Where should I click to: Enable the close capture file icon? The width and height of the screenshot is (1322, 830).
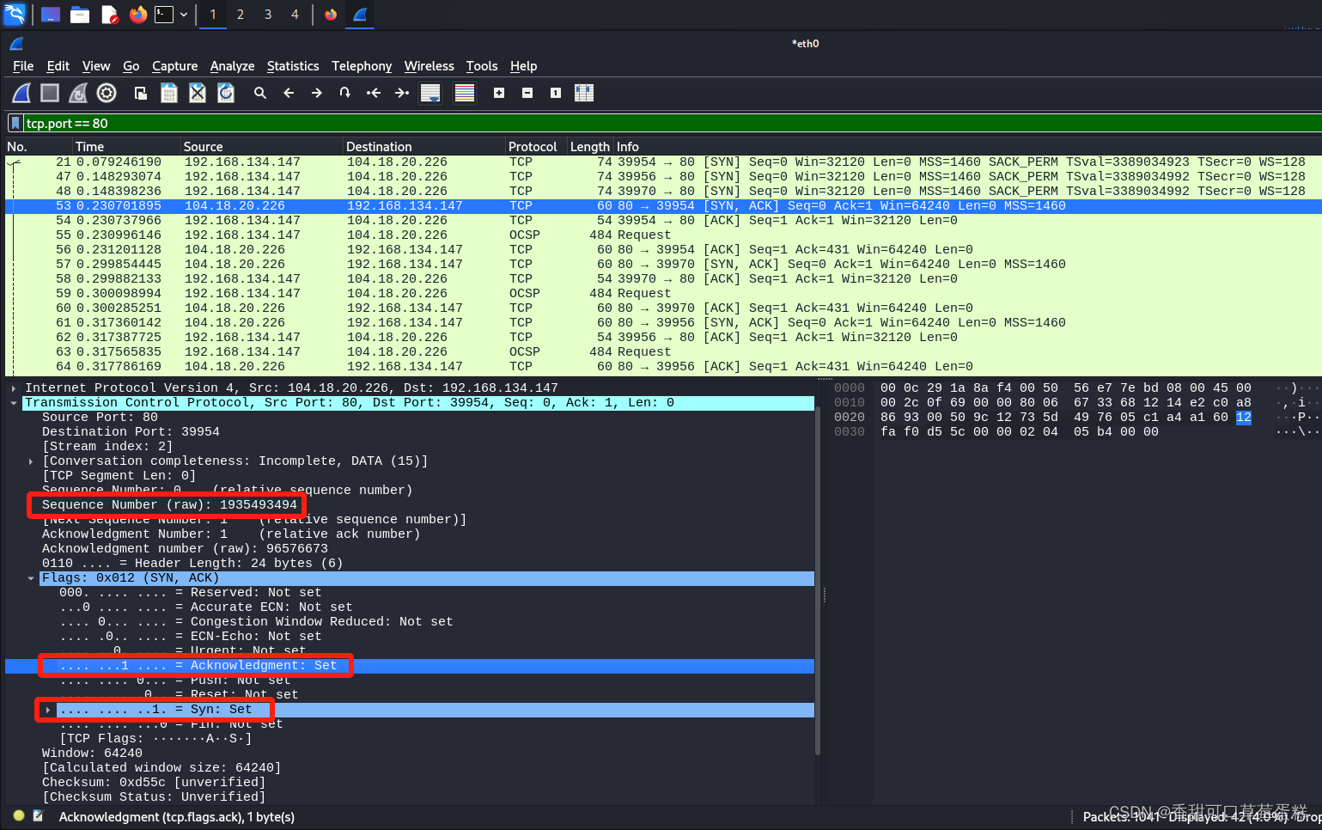(x=198, y=93)
